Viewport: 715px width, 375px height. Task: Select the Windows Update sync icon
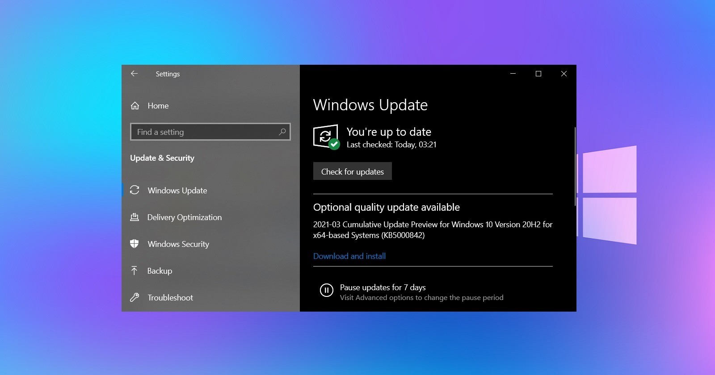coord(135,190)
